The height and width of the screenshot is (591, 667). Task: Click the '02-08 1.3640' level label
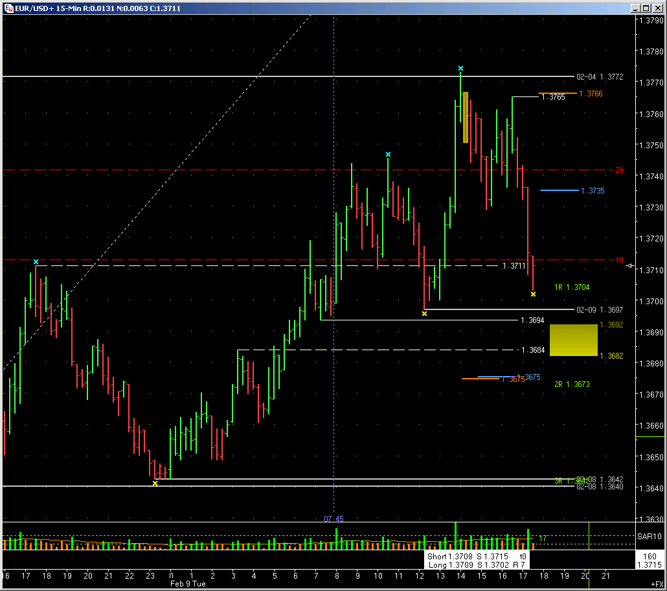coord(600,487)
